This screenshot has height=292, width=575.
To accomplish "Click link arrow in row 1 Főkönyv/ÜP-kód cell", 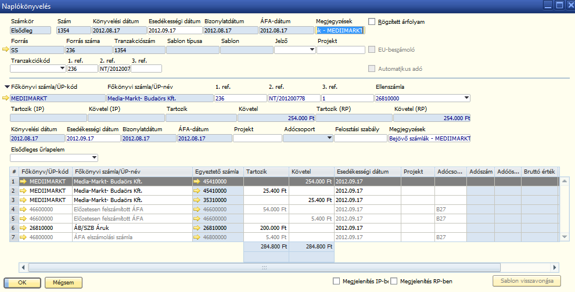I will pyautogui.click(x=24, y=181).
